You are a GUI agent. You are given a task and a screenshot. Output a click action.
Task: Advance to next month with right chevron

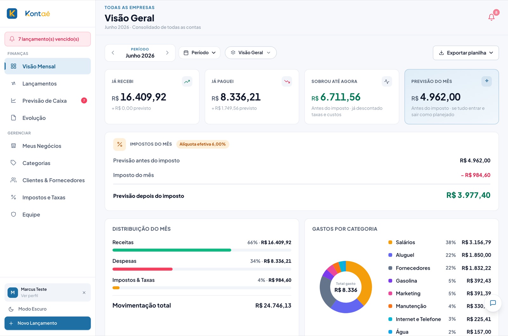click(167, 53)
